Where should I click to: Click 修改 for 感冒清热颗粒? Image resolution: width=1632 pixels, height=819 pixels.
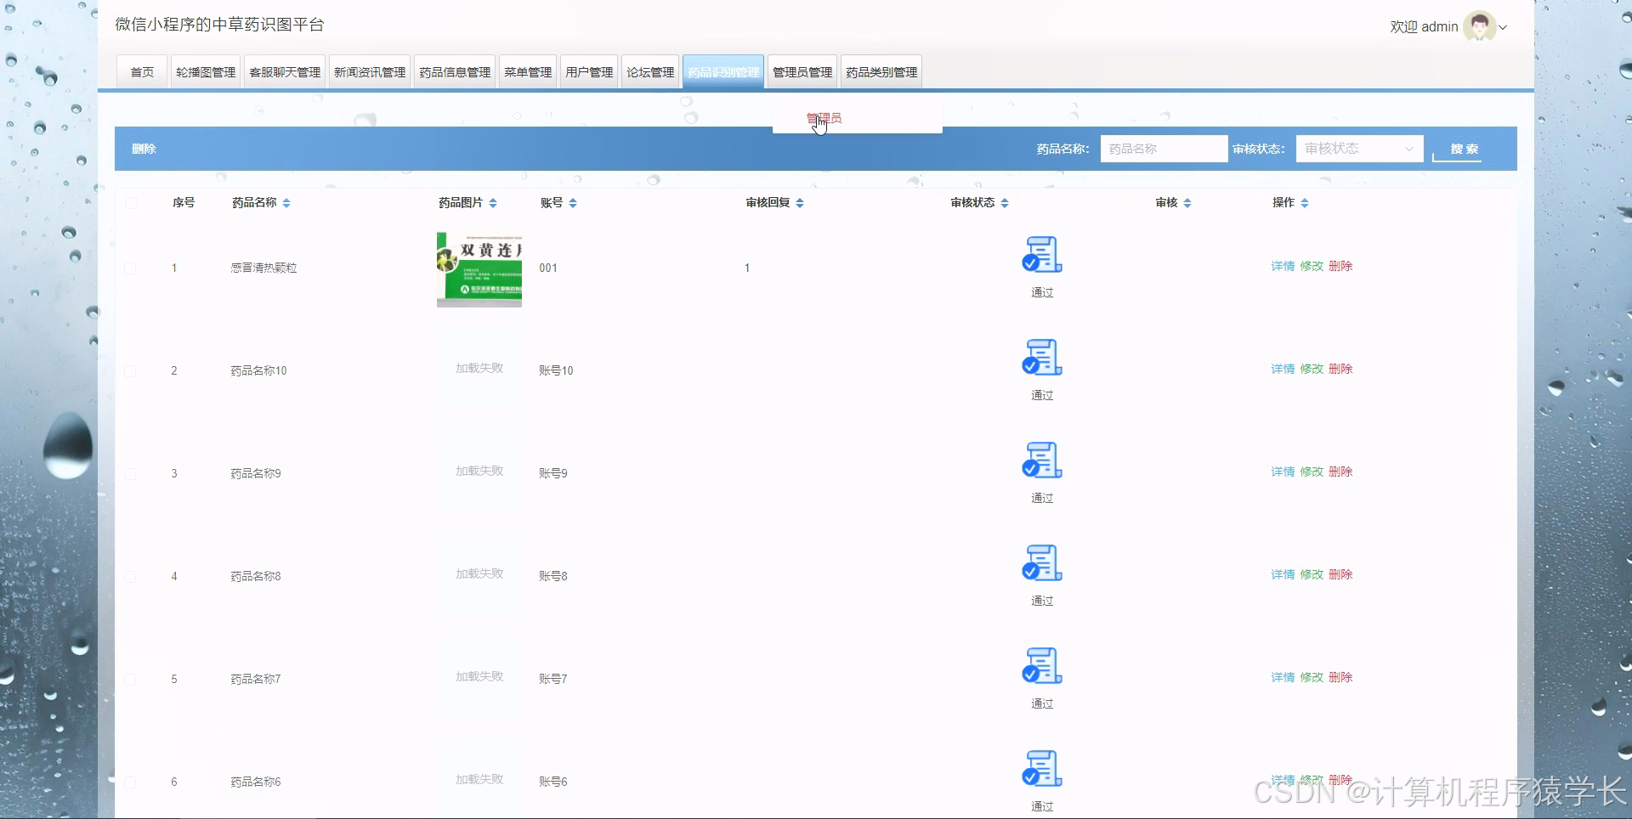(1312, 266)
